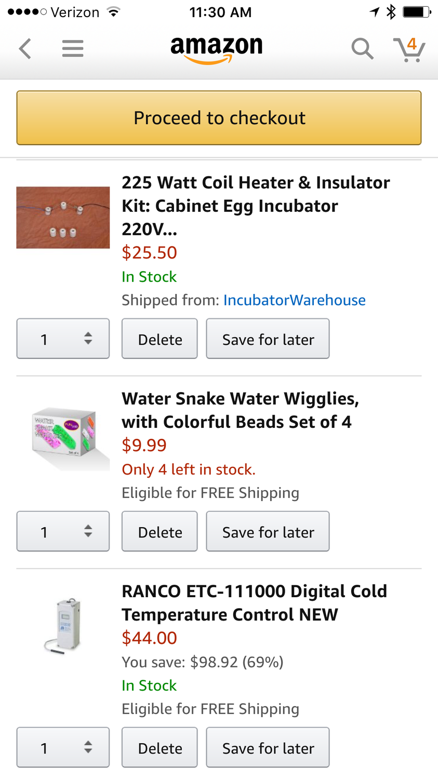Open search with magnifier icon
This screenshot has width=438, height=779.
point(362,49)
